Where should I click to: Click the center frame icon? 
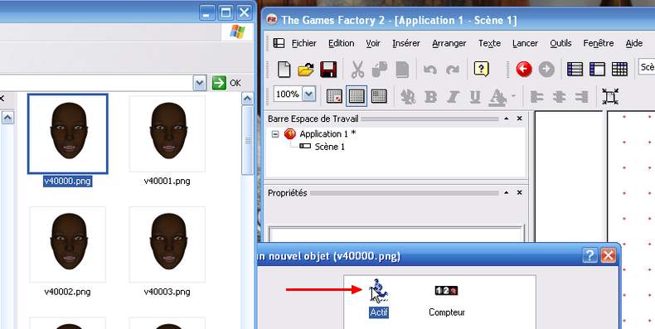point(610,96)
